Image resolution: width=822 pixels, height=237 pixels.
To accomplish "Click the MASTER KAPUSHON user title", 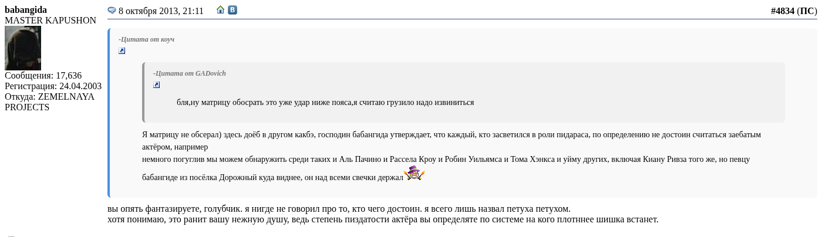I will pyautogui.click(x=50, y=21).
